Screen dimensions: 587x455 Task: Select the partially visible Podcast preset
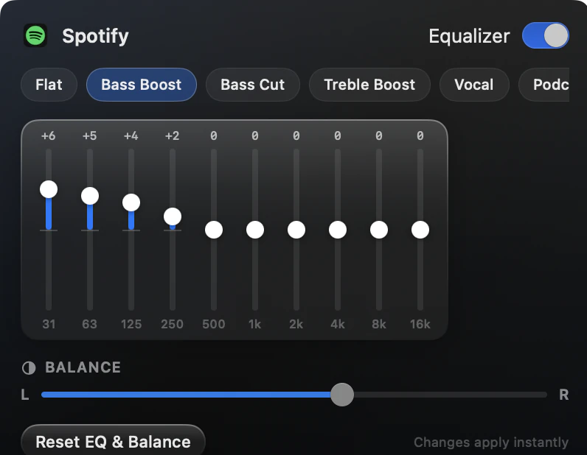pos(544,85)
